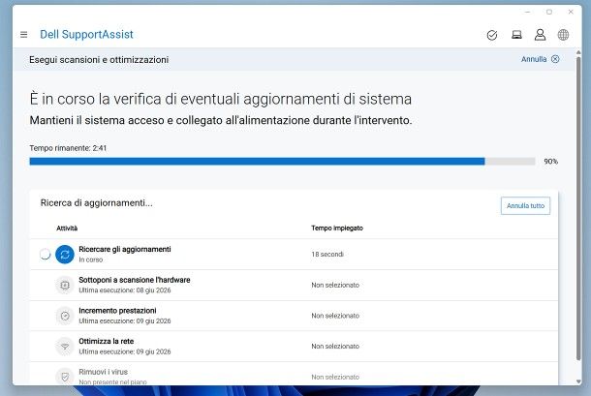Open the laptop device icon in header
The width and height of the screenshot is (591, 396).
tap(516, 35)
